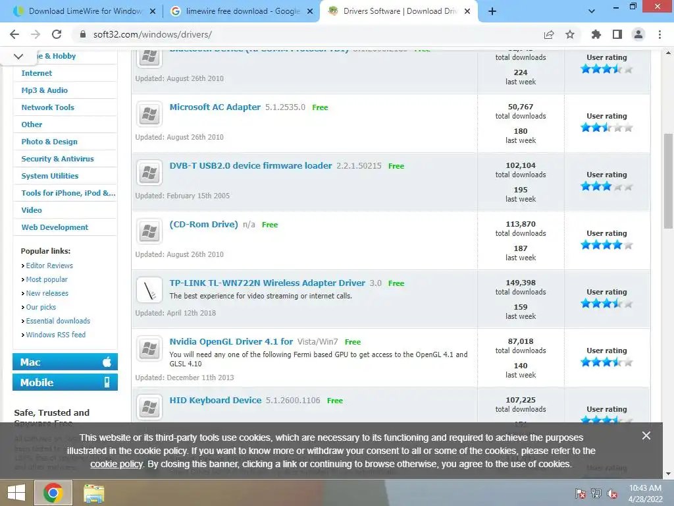Close the Drivers Software tab

(467, 12)
